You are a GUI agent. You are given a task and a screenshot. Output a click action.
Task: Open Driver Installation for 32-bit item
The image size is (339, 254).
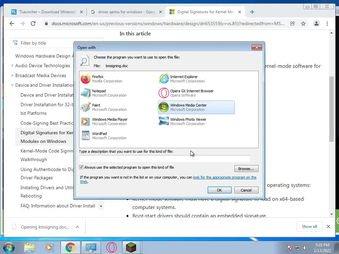47,109
